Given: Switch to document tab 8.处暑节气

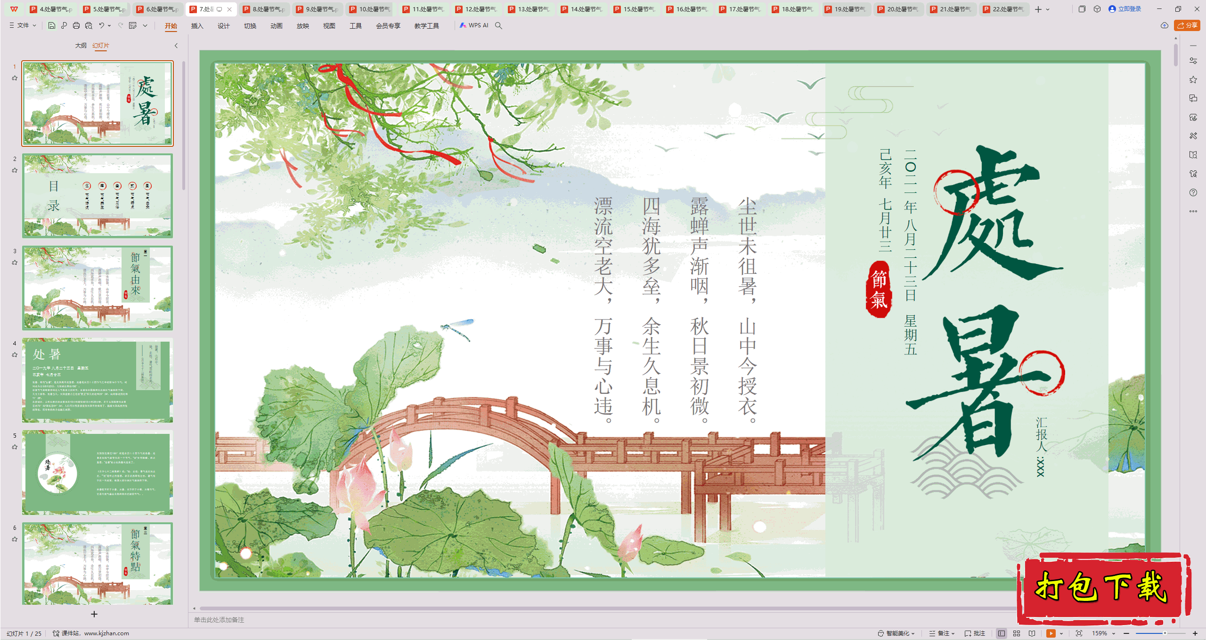Looking at the screenshot, I should 264,9.
